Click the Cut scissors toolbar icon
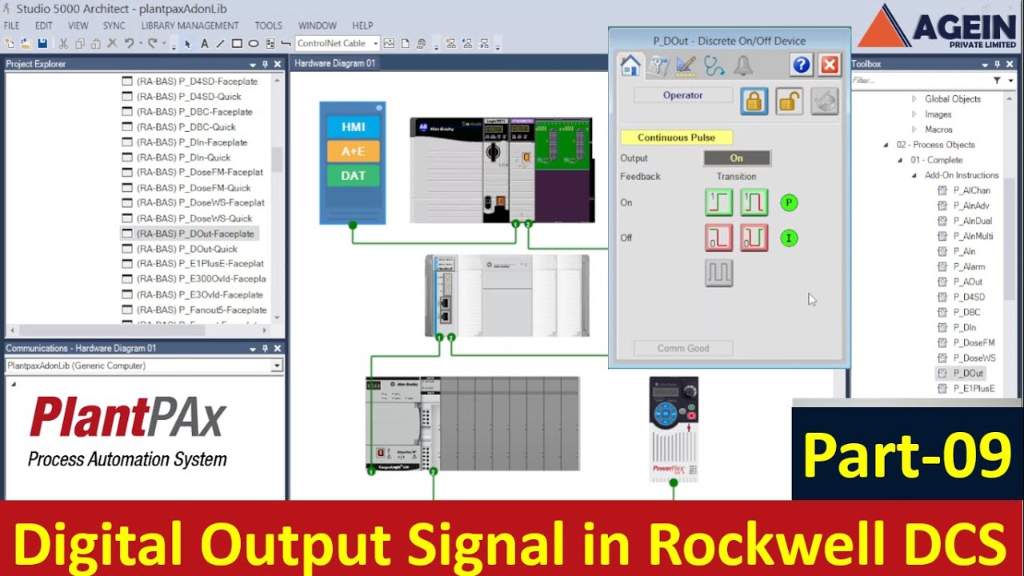The height and width of the screenshot is (576, 1024). (62, 43)
